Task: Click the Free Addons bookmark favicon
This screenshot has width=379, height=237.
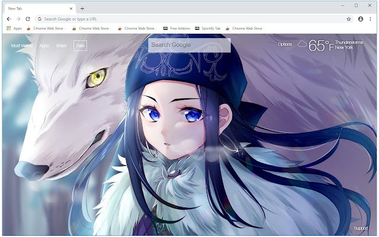Action: [165, 28]
